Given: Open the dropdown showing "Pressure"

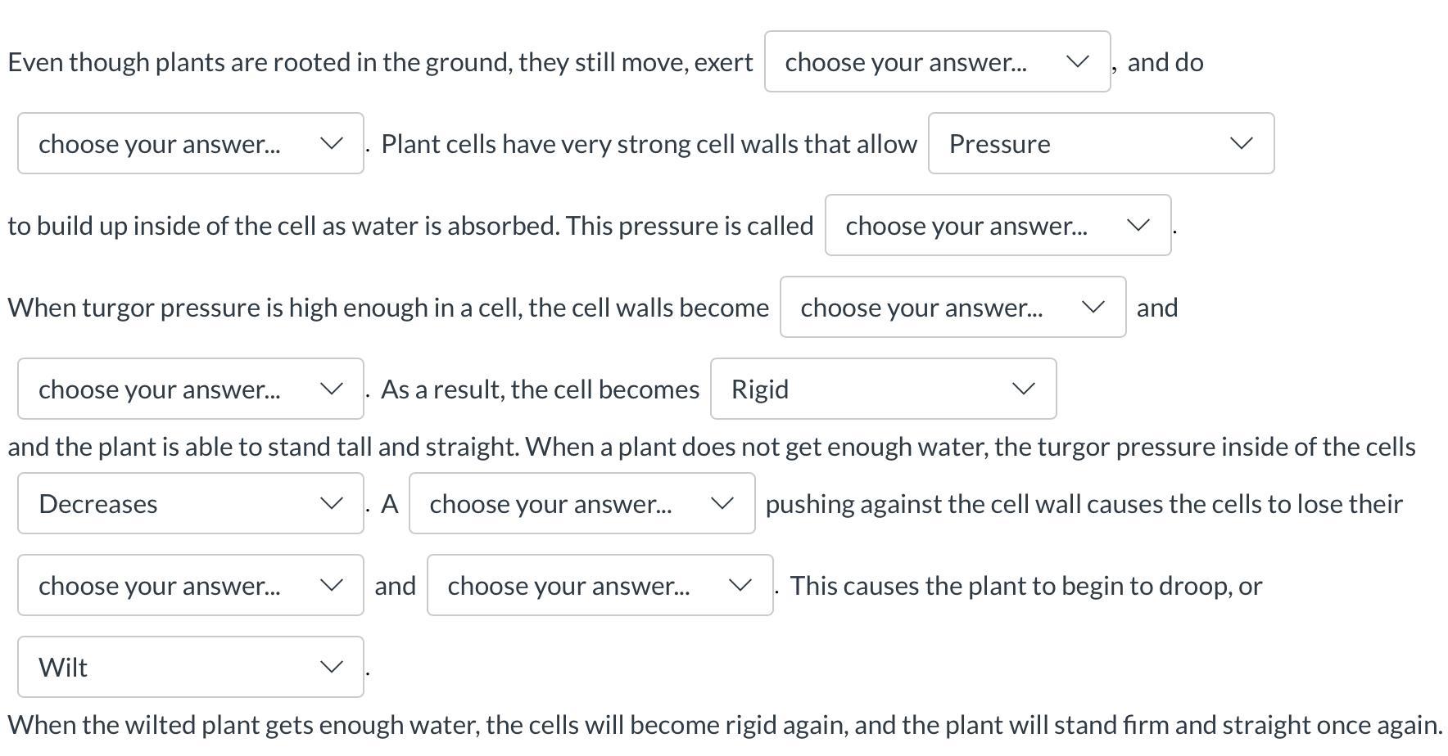Looking at the screenshot, I should point(1100,144).
